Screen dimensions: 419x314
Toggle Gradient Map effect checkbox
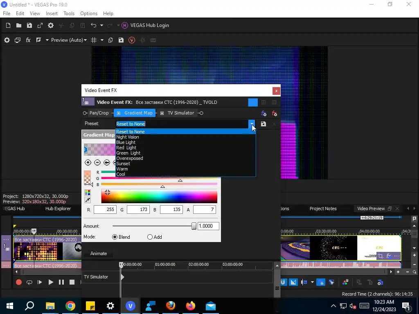(119, 113)
